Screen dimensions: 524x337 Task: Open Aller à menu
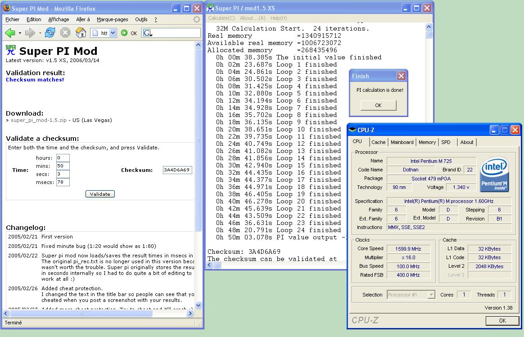(83, 19)
